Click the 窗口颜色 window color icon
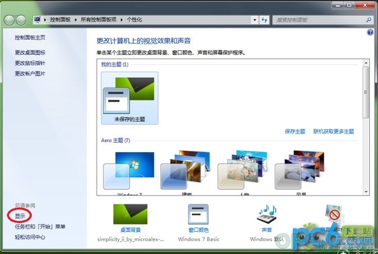 point(199,214)
